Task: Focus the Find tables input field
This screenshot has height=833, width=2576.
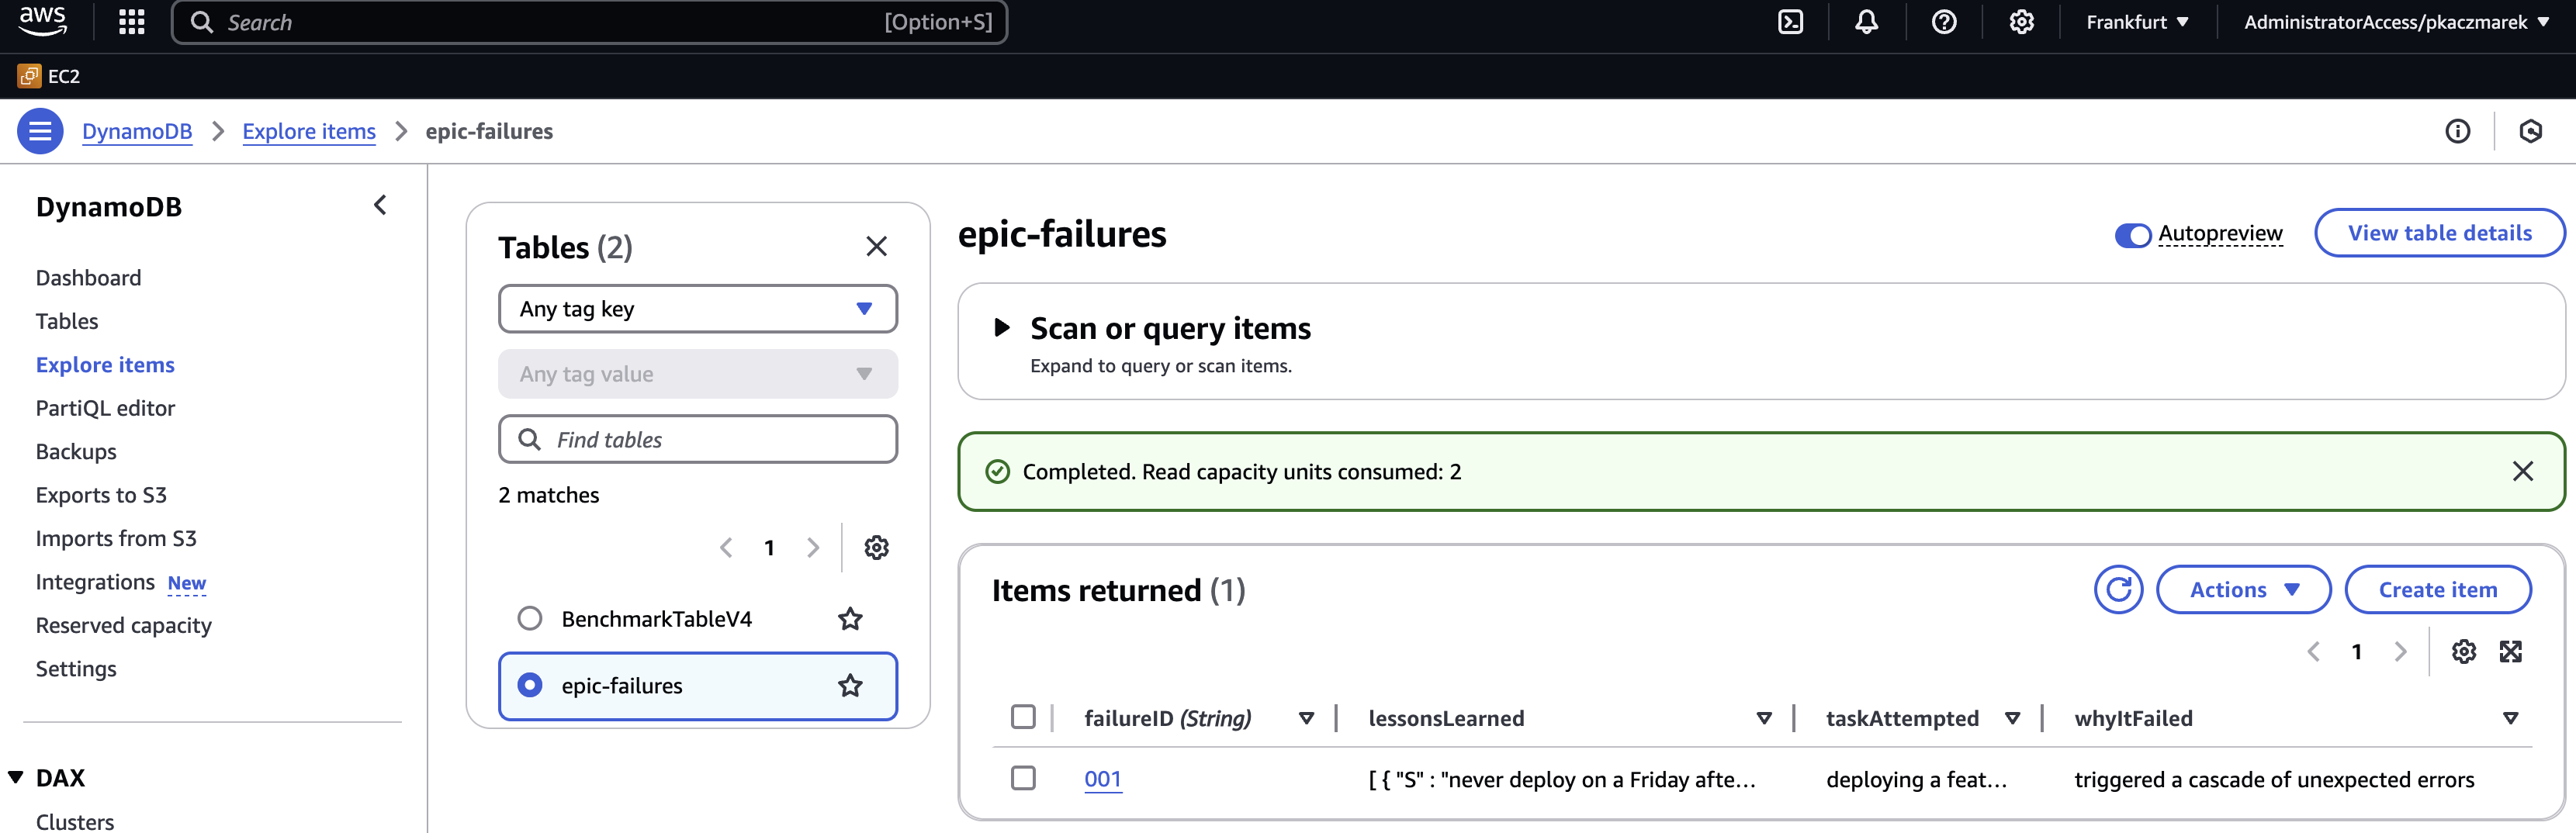Action: [x=697, y=439]
